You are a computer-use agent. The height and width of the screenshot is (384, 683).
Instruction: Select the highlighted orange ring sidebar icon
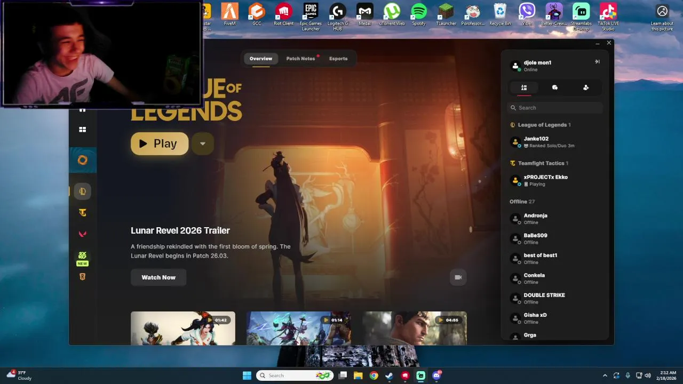click(83, 160)
